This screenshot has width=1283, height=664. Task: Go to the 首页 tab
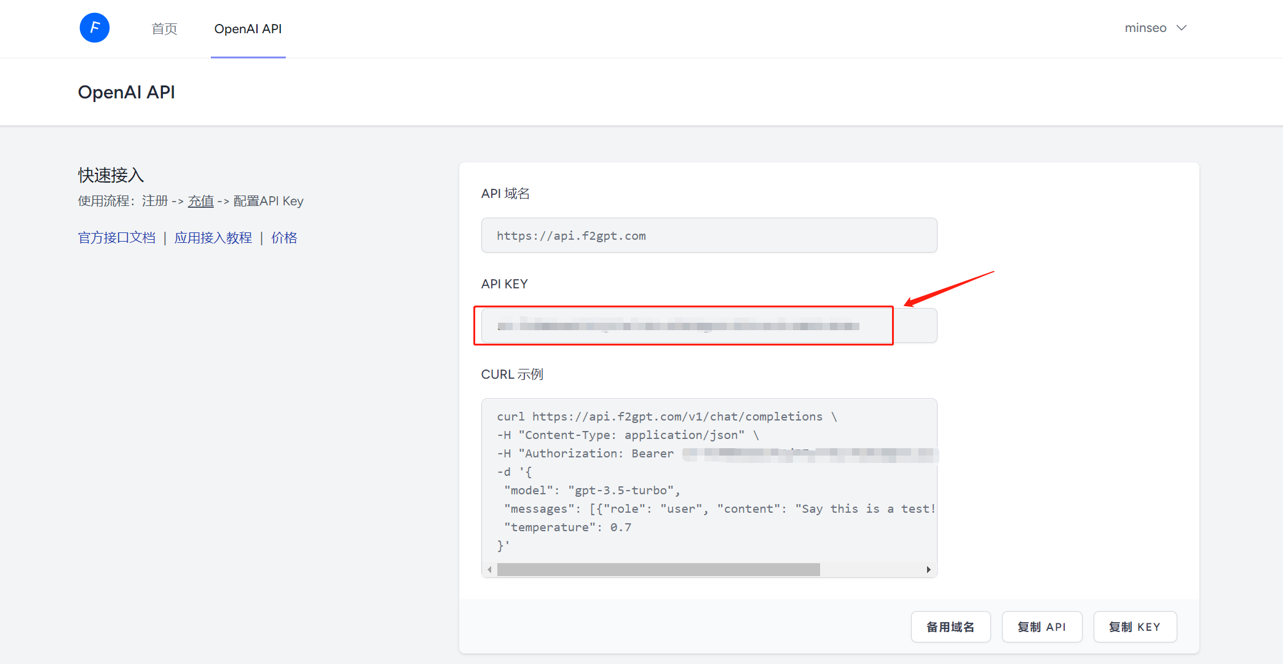click(x=164, y=29)
